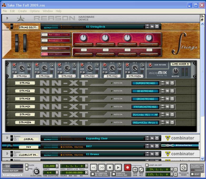Screen dimensions: 206x179
Task: Enable Pre count checkbox
Action: coord(27,169)
